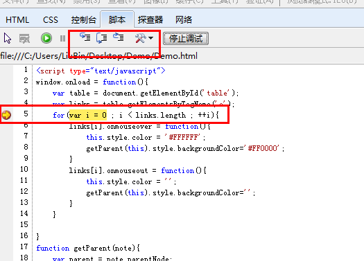Click the Step Over icon

pos(102,38)
